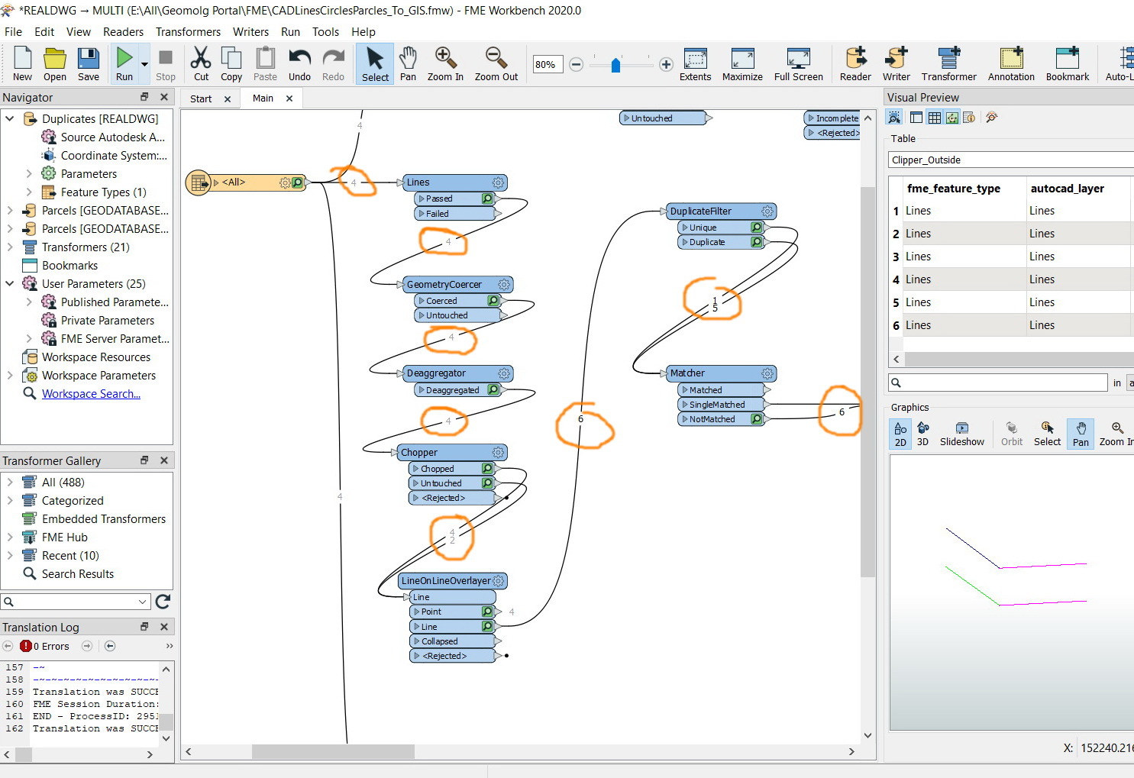Expand the FME Hub gallery node

10,537
